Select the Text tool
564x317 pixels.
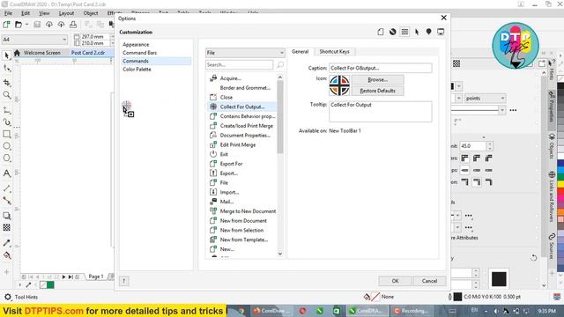tap(6, 173)
